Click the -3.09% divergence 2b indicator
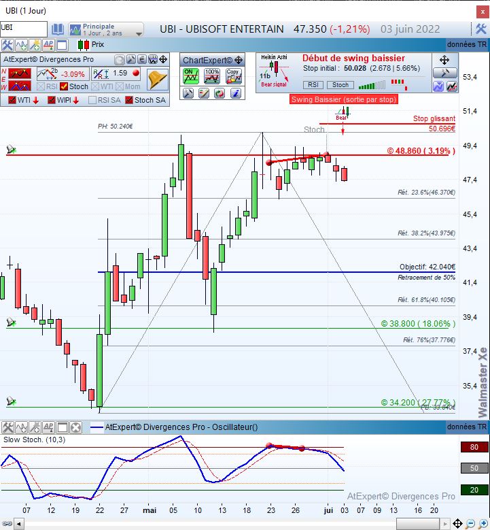 pyautogui.click(x=63, y=73)
